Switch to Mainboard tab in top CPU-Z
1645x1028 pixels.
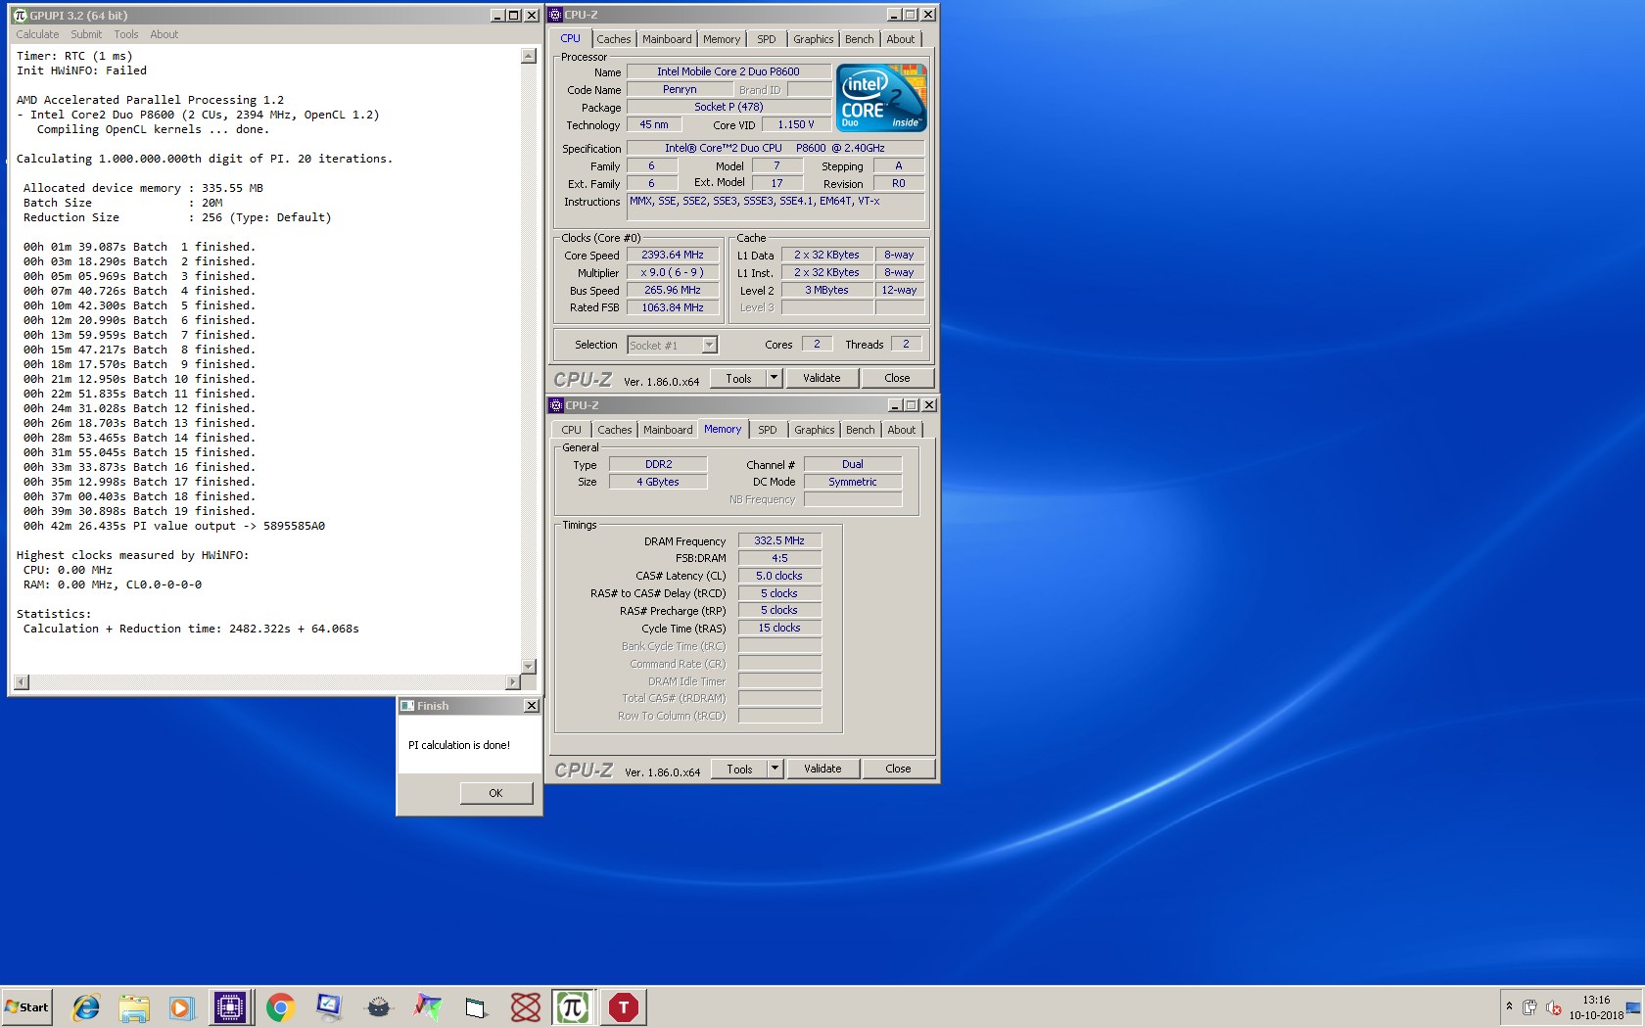(667, 39)
